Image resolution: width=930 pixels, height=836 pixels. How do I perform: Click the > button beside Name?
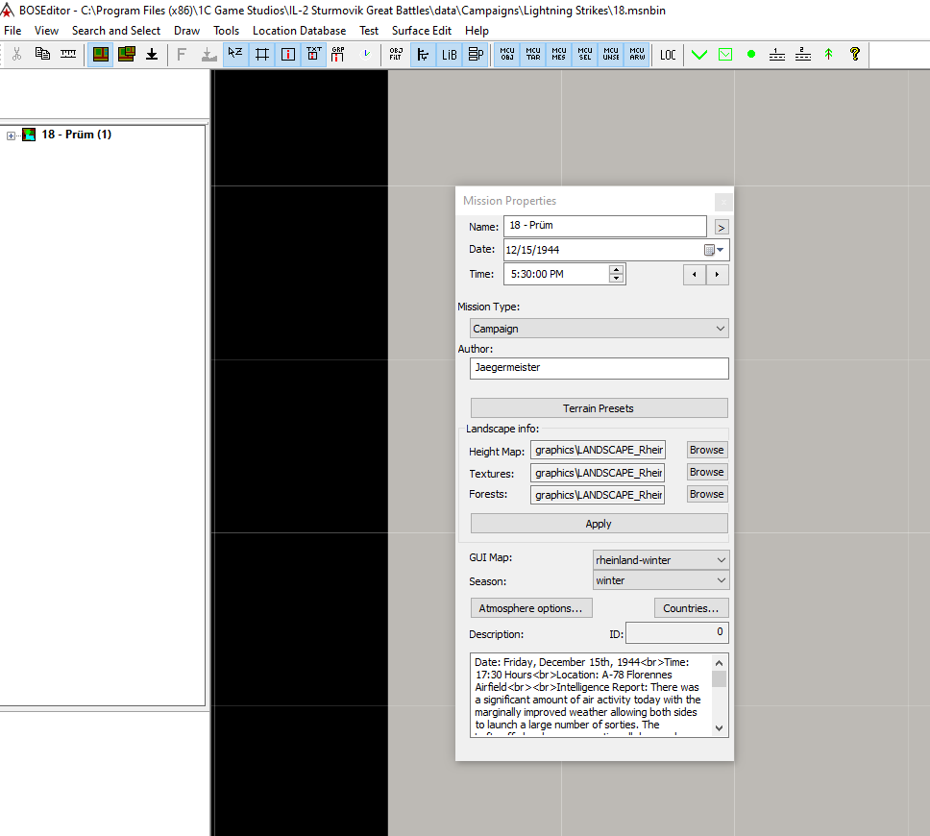point(722,227)
